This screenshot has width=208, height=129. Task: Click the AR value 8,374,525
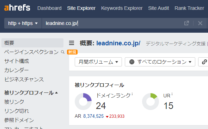pyautogui.click(x=93, y=116)
